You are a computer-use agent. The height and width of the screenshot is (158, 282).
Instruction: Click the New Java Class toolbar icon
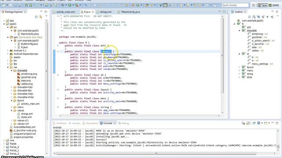138,5
